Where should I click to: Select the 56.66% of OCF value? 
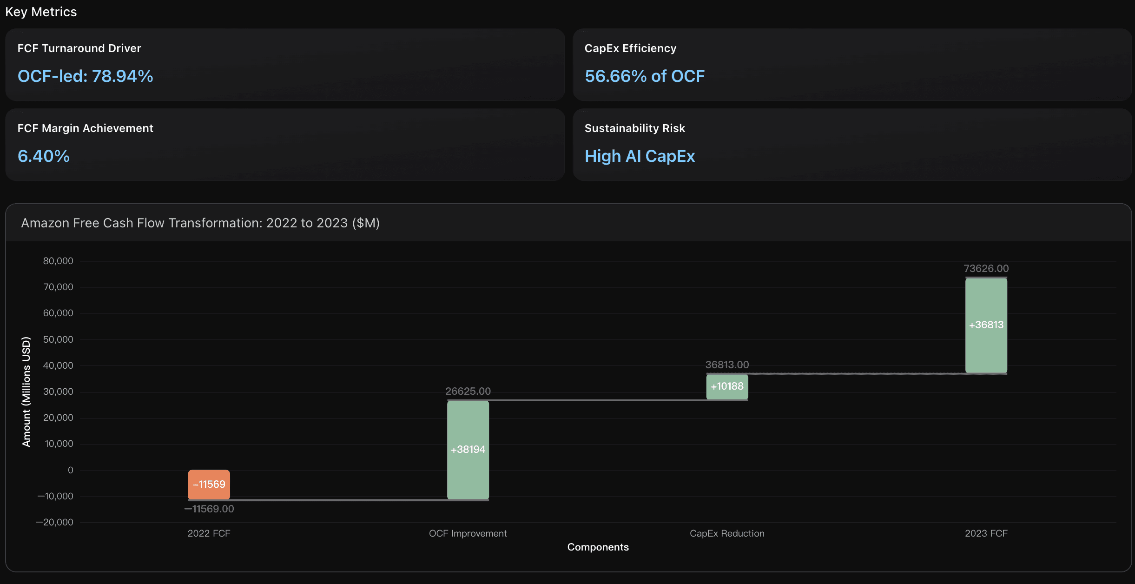[645, 76]
